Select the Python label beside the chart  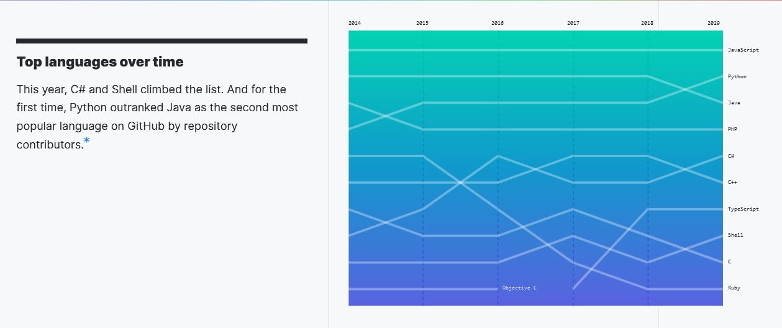pyautogui.click(x=737, y=76)
